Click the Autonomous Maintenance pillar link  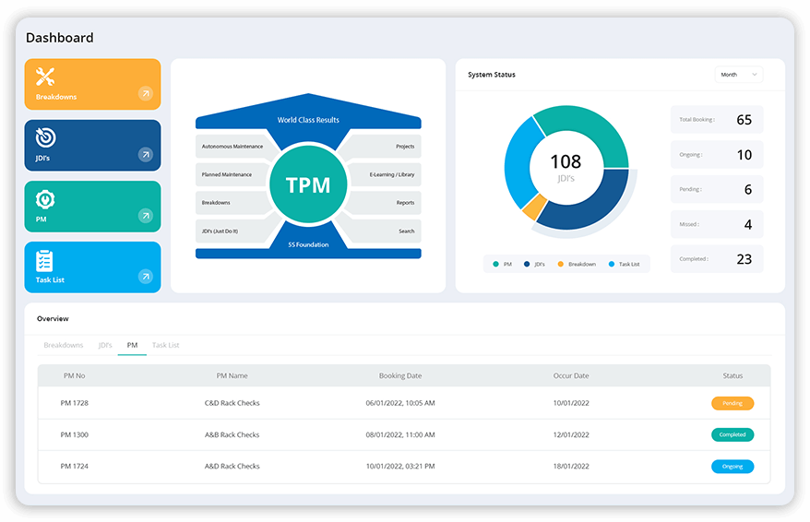[x=232, y=146]
